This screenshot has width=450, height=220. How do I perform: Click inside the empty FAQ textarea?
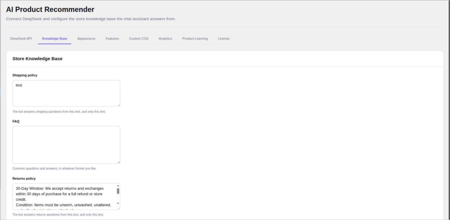pos(66,145)
